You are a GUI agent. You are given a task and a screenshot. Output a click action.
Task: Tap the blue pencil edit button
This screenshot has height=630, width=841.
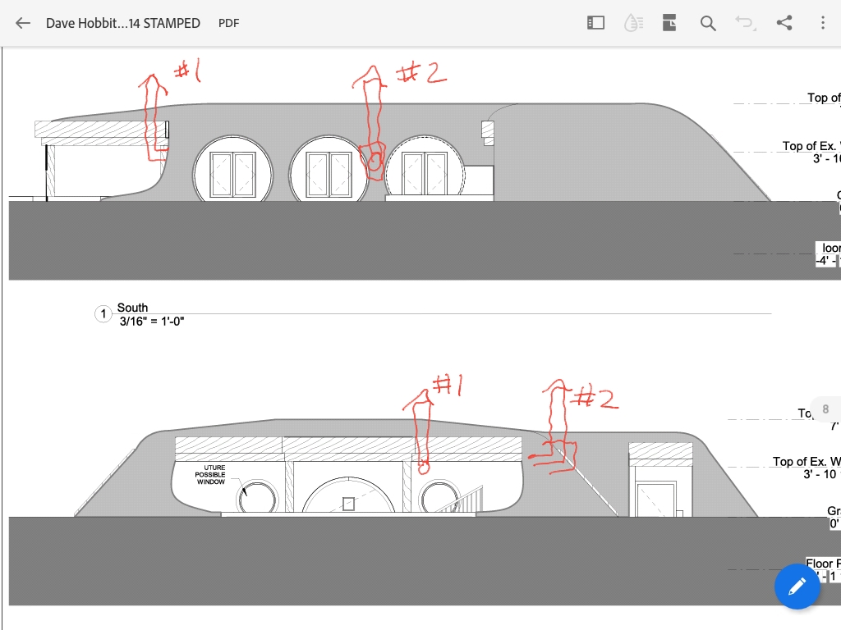click(797, 587)
